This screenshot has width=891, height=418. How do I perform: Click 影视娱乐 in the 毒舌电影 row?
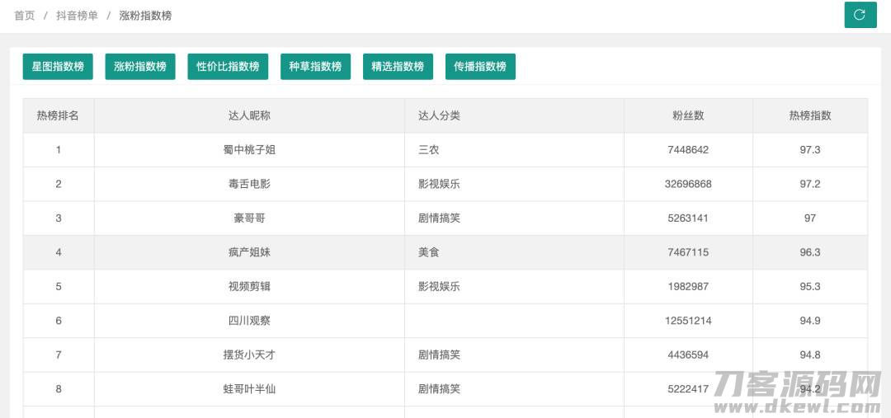tap(439, 184)
